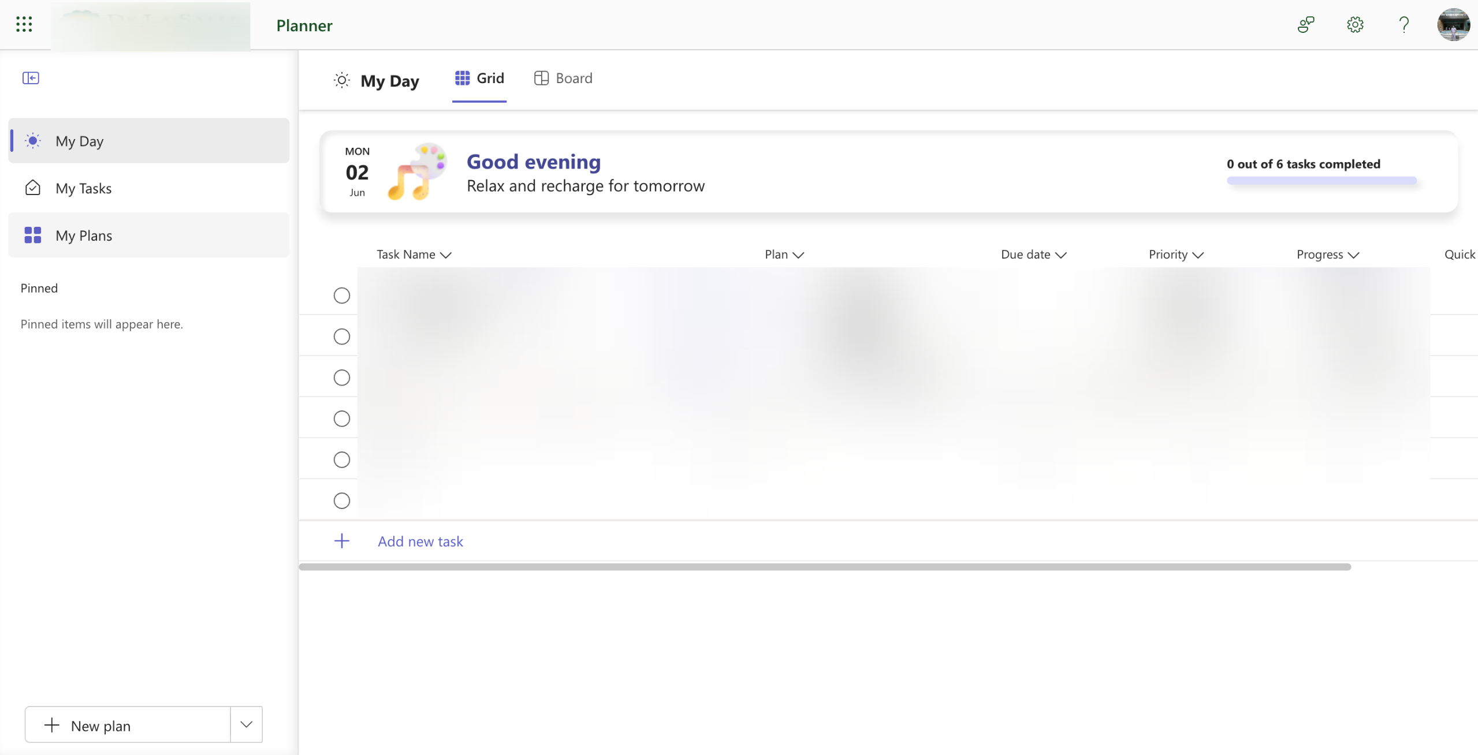Open the settings gear icon
The image size is (1478, 755).
point(1354,25)
